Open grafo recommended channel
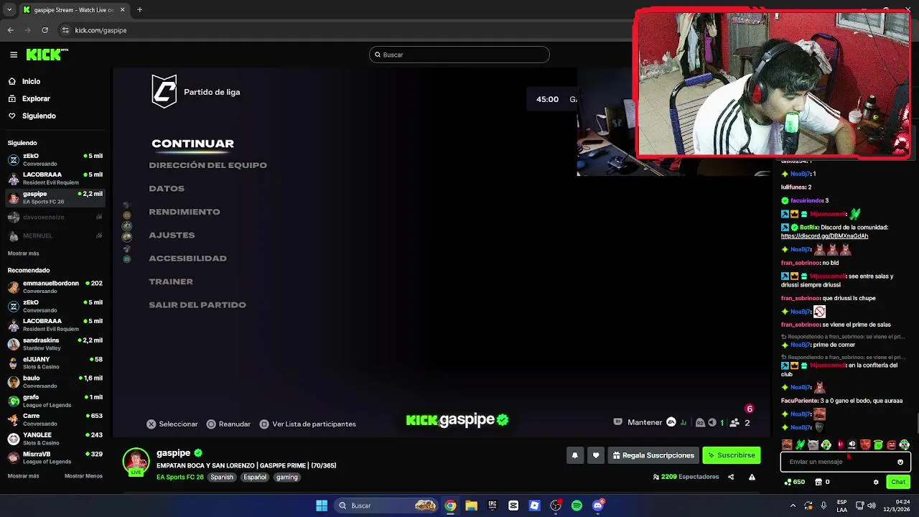Screen dimensions: 919x517 [x=56, y=401]
